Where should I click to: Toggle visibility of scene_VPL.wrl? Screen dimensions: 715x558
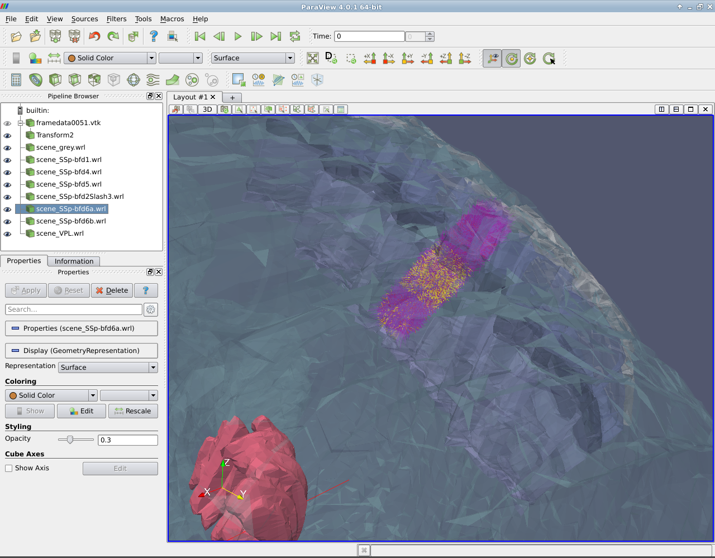pos(7,234)
